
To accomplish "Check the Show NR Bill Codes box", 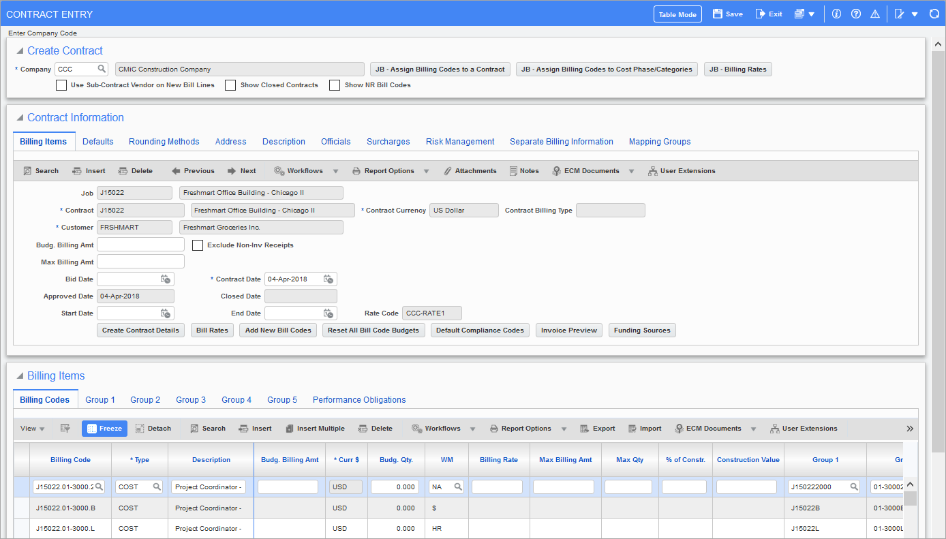I will click(x=335, y=85).
